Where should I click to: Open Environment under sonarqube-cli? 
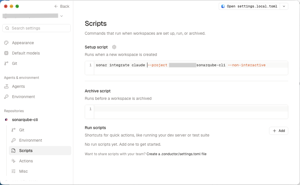point(30,140)
